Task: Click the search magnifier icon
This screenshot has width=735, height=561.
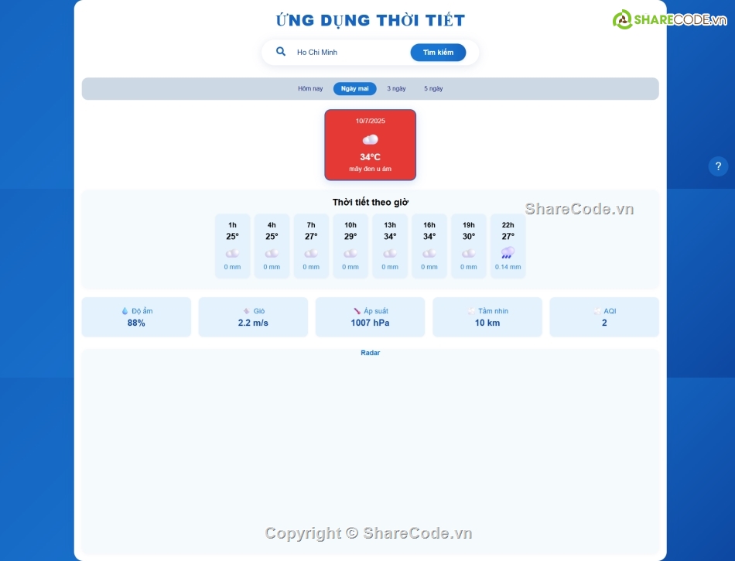Action: [x=280, y=52]
